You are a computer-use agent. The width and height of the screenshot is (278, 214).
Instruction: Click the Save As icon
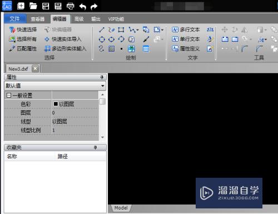[58, 6]
